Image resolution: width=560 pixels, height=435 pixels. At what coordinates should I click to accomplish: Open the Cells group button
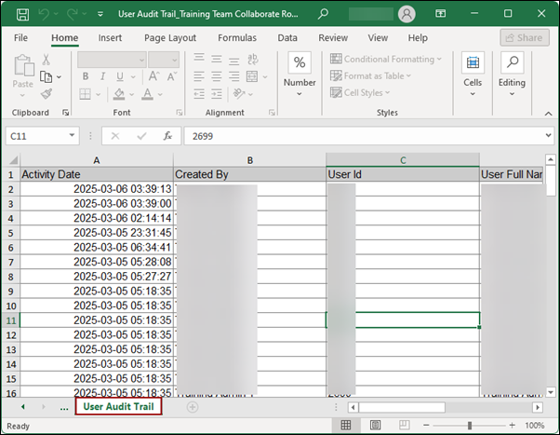tap(473, 72)
